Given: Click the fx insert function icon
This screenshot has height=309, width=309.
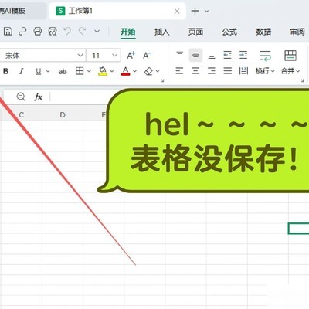Looking at the screenshot, I should tap(39, 97).
